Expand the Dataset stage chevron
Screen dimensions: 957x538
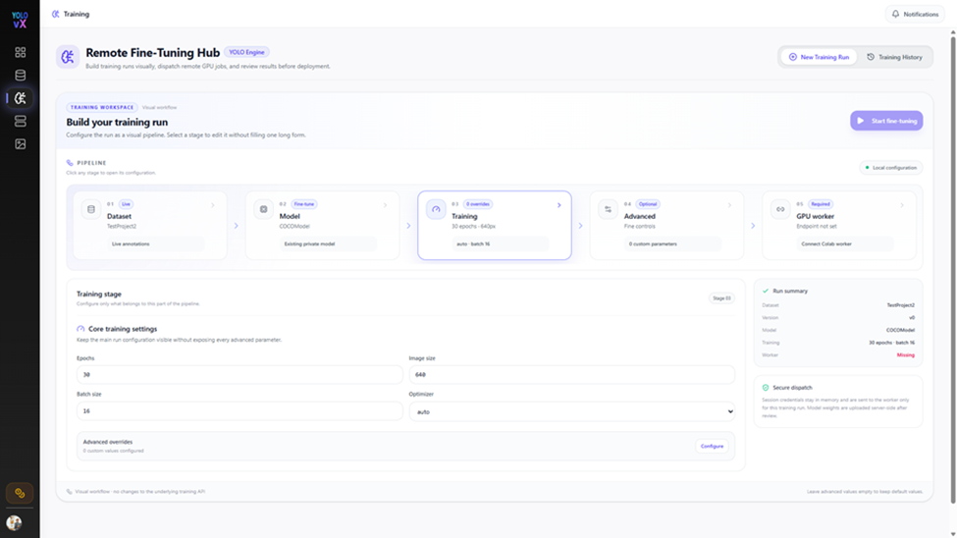(x=213, y=205)
